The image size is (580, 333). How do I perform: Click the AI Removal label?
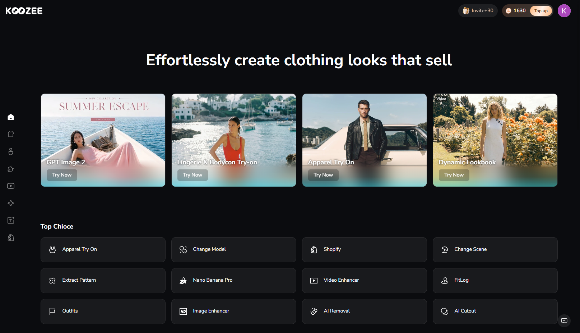pyautogui.click(x=337, y=311)
